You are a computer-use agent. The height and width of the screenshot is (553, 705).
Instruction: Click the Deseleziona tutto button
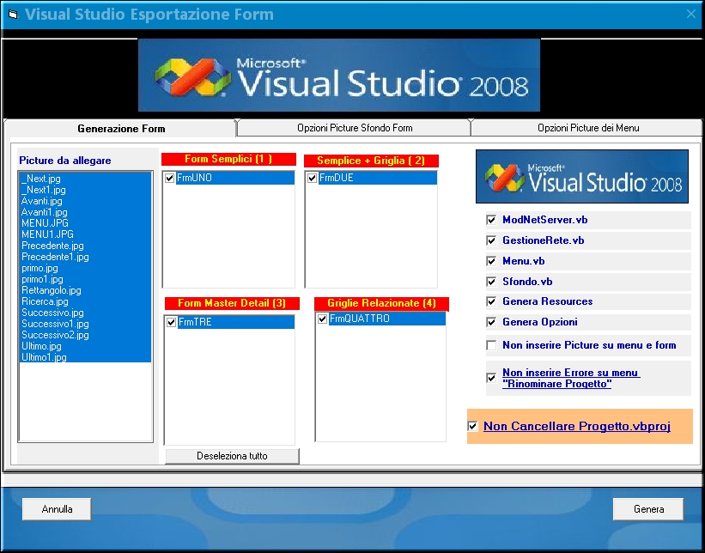pyautogui.click(x=232, y=456)
